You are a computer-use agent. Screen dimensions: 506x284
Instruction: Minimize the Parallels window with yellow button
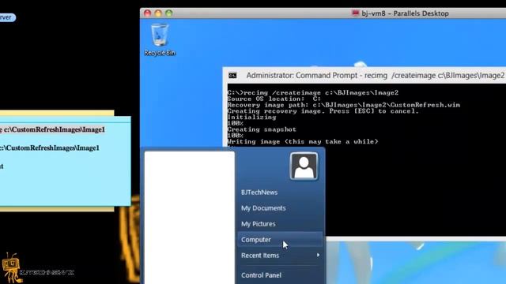point(158,13)
